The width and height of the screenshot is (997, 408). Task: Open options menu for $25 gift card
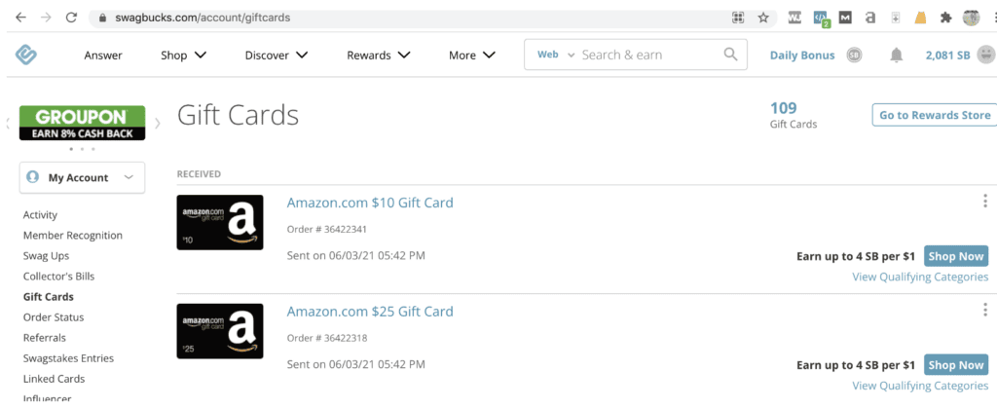[x=986, y=311]
